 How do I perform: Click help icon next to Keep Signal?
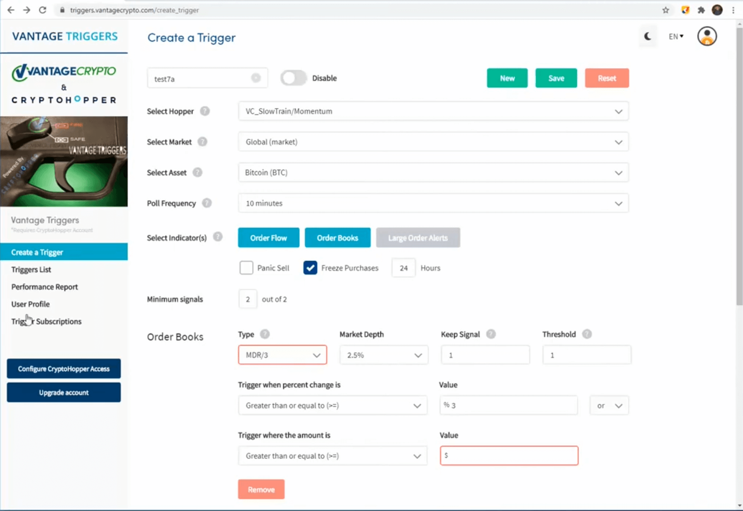pos(491,334)
